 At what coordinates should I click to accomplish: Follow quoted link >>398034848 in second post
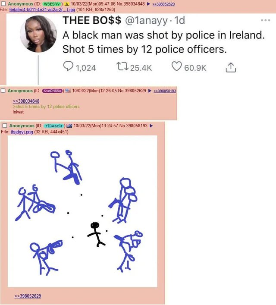click(x=26, y=101)
